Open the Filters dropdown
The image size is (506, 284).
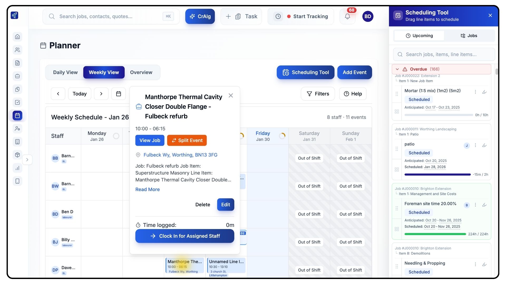coord(318,94)
